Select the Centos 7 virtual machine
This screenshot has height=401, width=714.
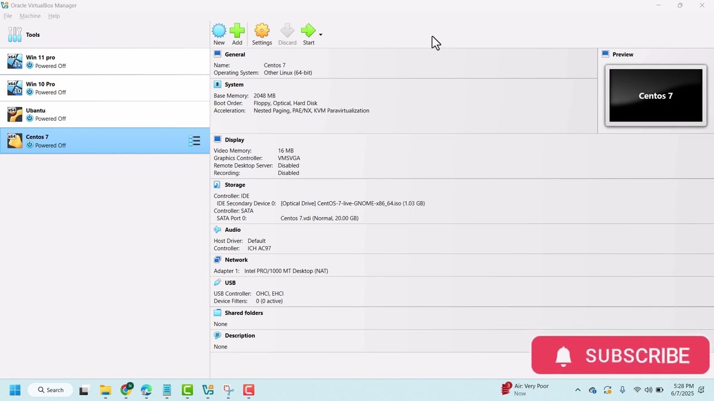(x=105, y=141)
